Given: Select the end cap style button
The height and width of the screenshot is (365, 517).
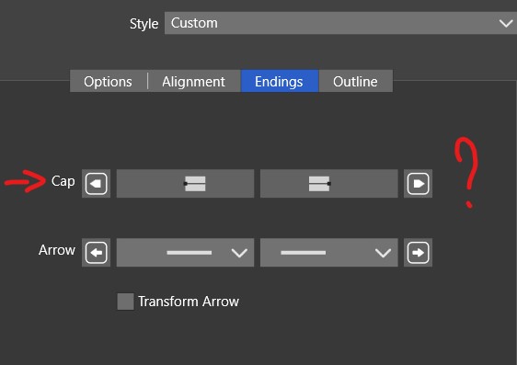Looking at the screenshot, I should coord(329,184).
